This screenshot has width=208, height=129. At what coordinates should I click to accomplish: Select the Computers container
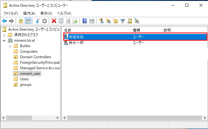click(29, 51)
